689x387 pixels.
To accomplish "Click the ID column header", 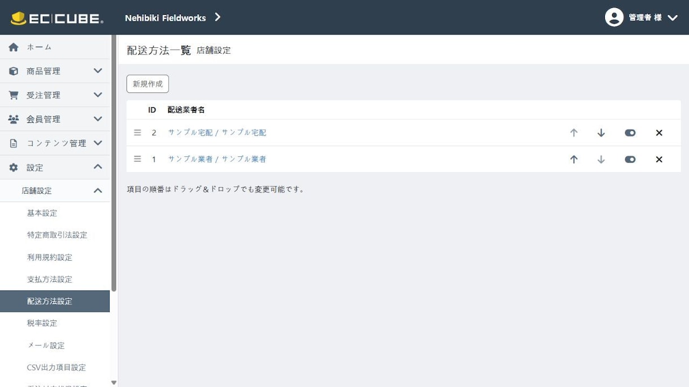I will pos(152,110).
